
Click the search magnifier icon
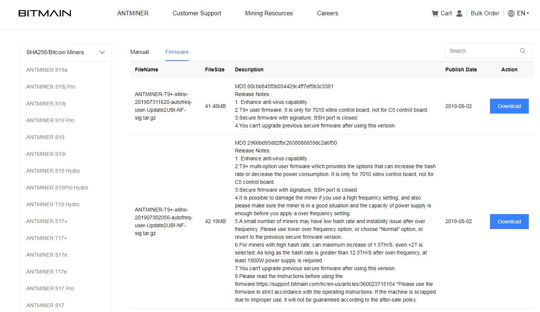pyautogui.click(x=522, y=50)
